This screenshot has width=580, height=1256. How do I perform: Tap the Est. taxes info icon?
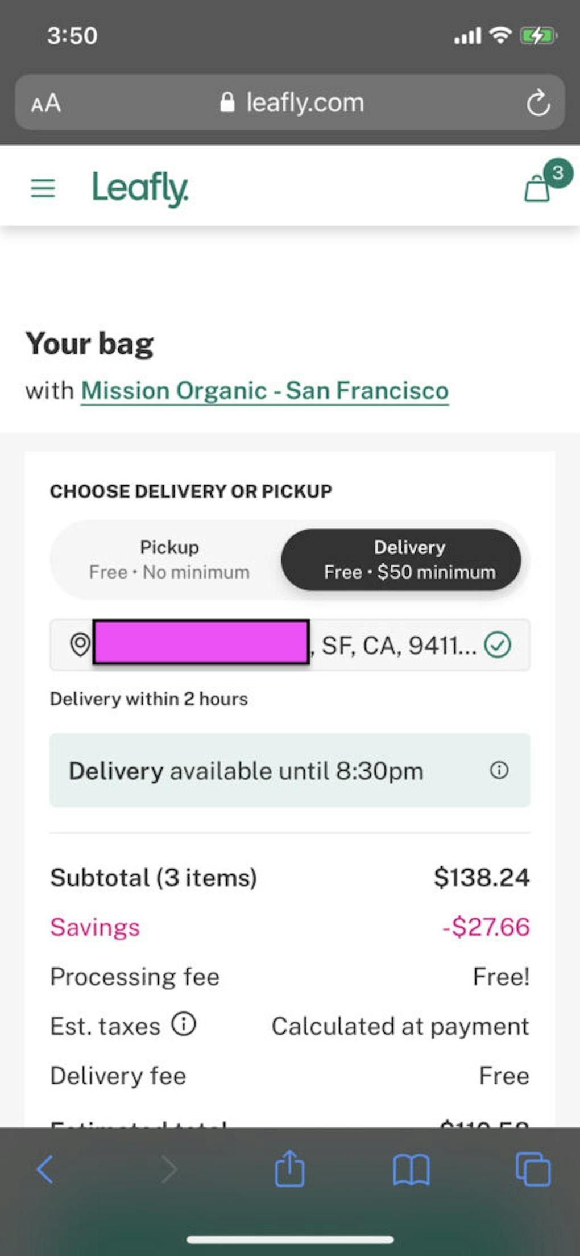point(184,1024)
